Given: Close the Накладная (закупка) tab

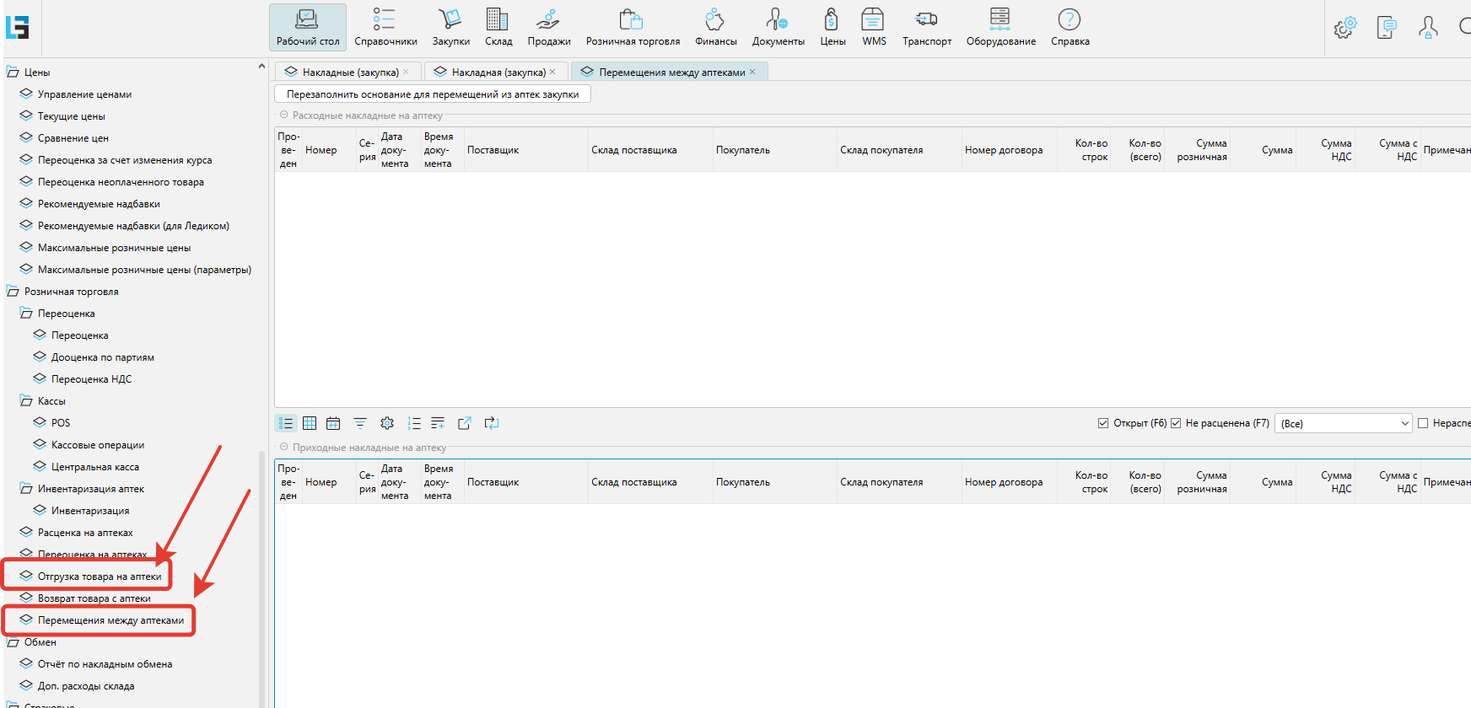Looking at the screenshot, I should [552, 72].
